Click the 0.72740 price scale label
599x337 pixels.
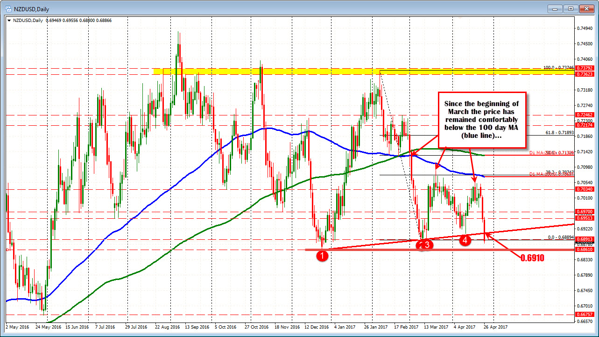(x=585, y=105)
